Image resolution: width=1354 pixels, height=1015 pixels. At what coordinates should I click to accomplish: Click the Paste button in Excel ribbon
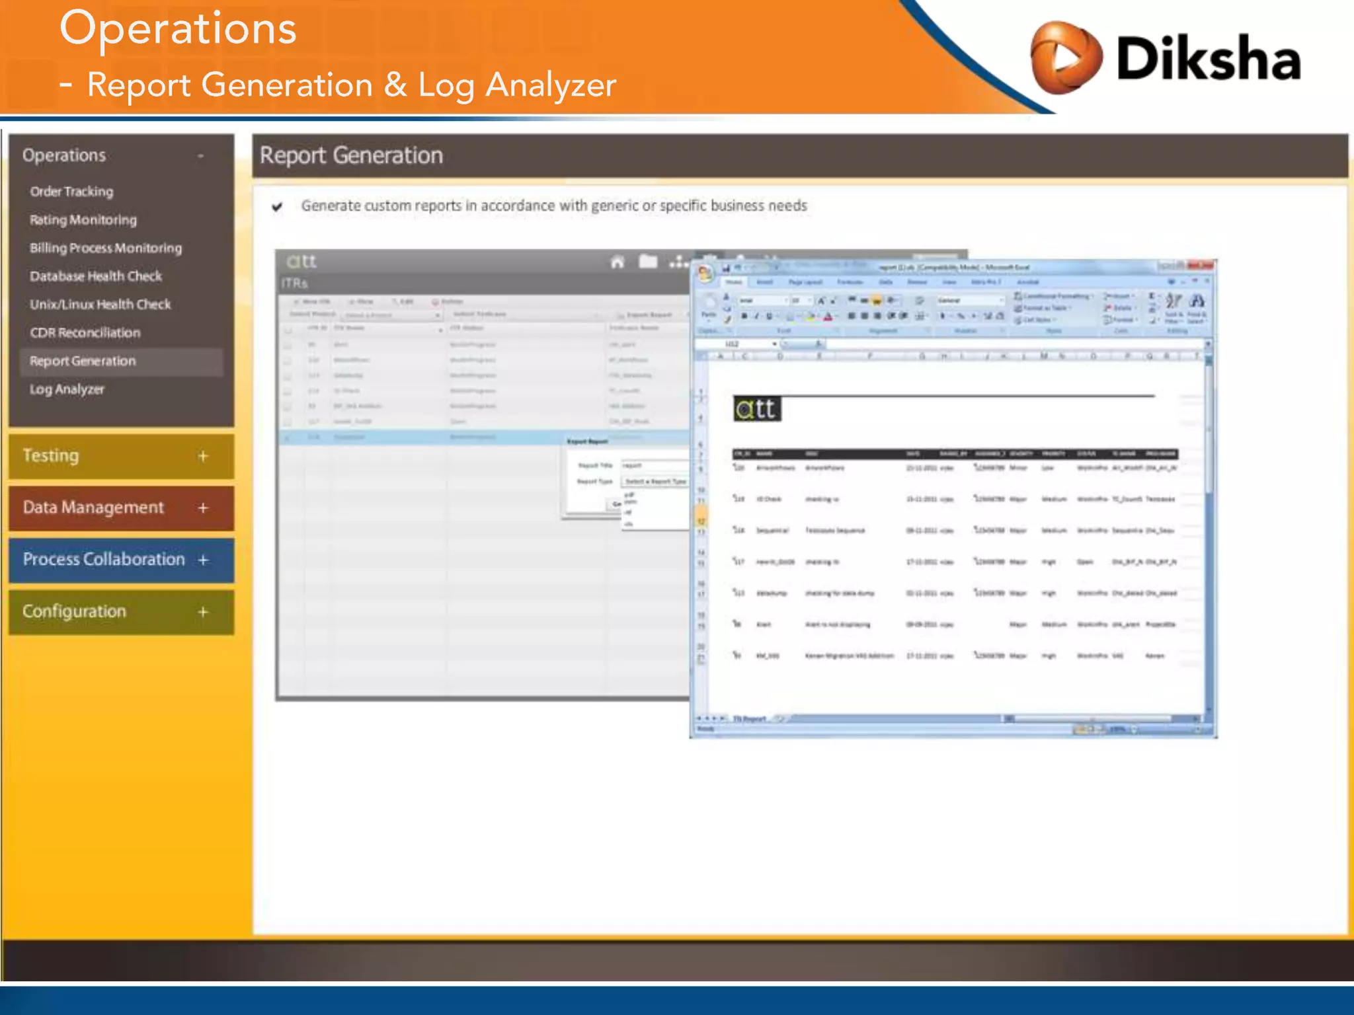point(709,309)
